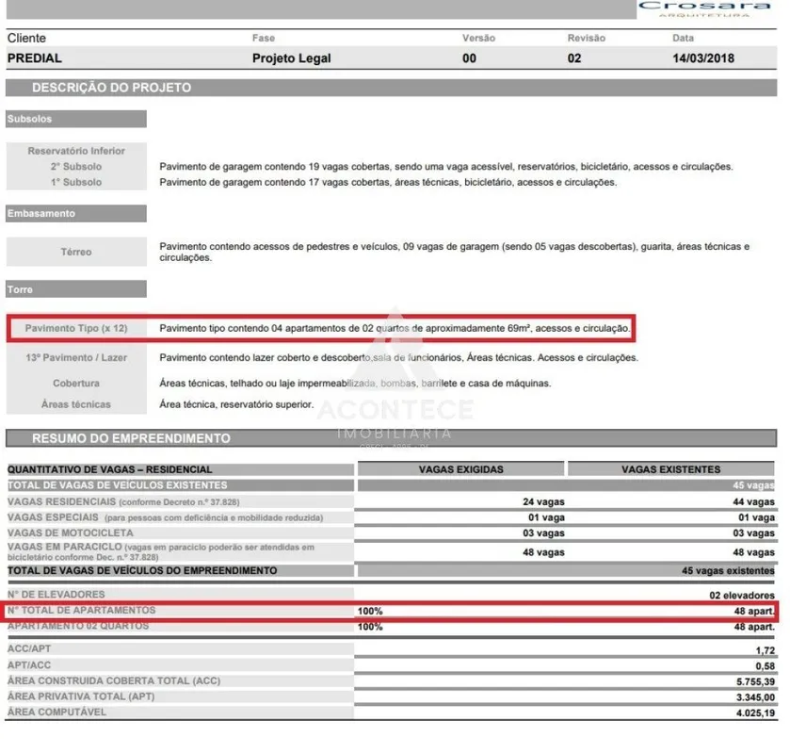Click "01 vaga" under Vagas Exigidas

tap(546, 517)
